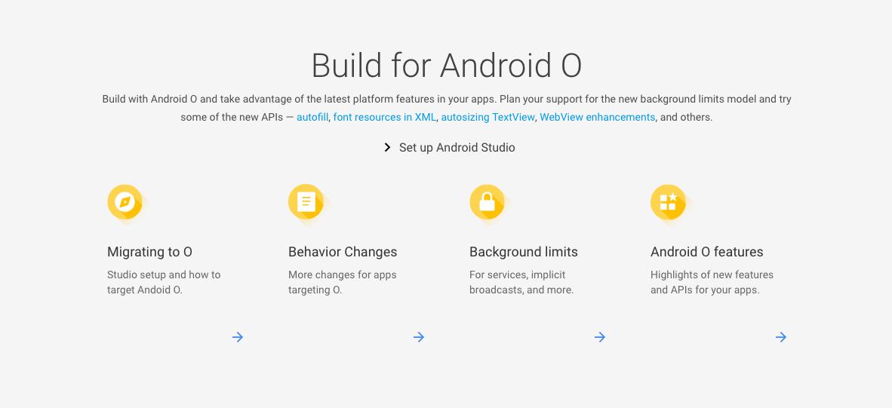
Task: Click the Build for Android O title
Action: point(446,66)
